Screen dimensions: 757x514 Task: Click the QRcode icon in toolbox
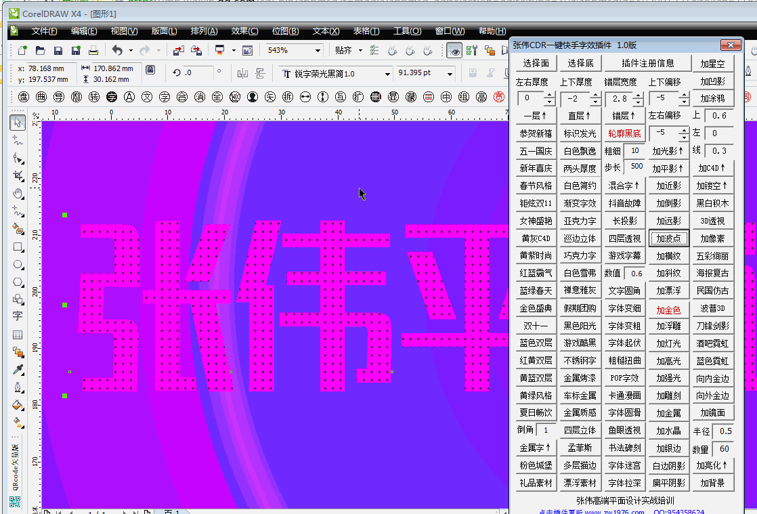point(16,502)
